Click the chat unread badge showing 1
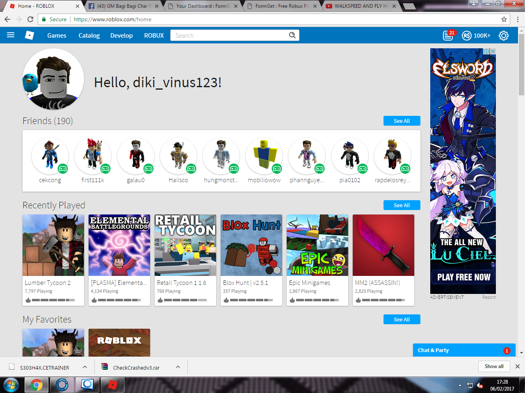525x393 pixels. pyautogui.click(x=507, y=350)
